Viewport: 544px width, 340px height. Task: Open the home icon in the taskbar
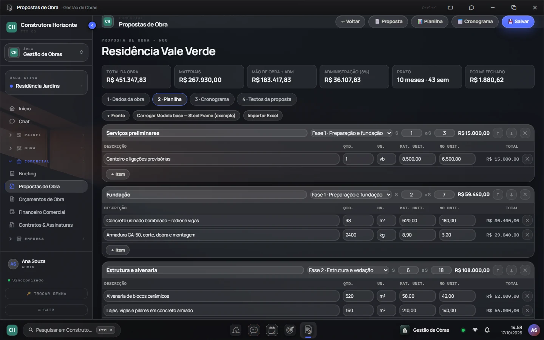coord(236,330)
